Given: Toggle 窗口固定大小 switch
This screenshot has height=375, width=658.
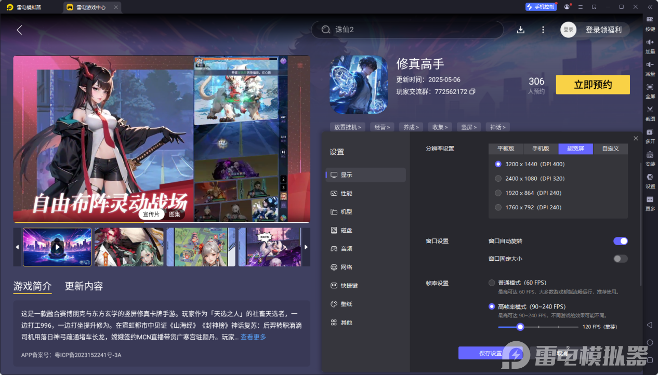Looking at the screenshot, I should click(x=621, y=259).
